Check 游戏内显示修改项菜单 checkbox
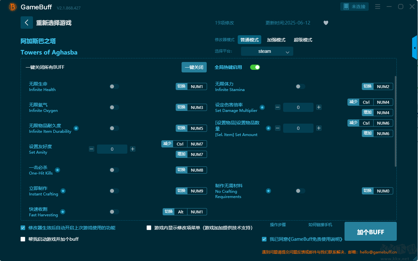The image size is (418, 261). pyautogui.click(x=149, y=228)
